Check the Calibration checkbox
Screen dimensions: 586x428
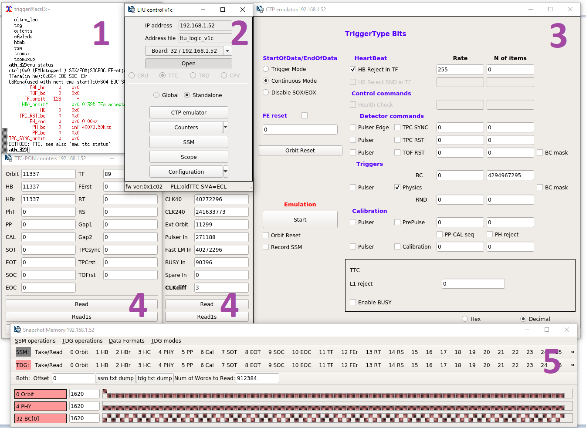(397, 246)
